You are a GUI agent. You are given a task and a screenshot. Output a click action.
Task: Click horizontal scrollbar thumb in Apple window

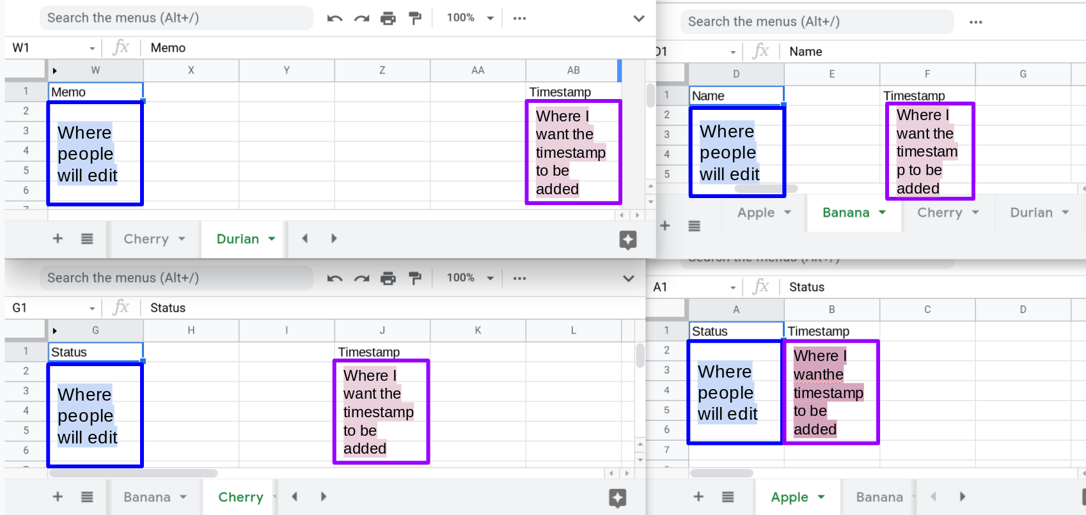point(721,473)
